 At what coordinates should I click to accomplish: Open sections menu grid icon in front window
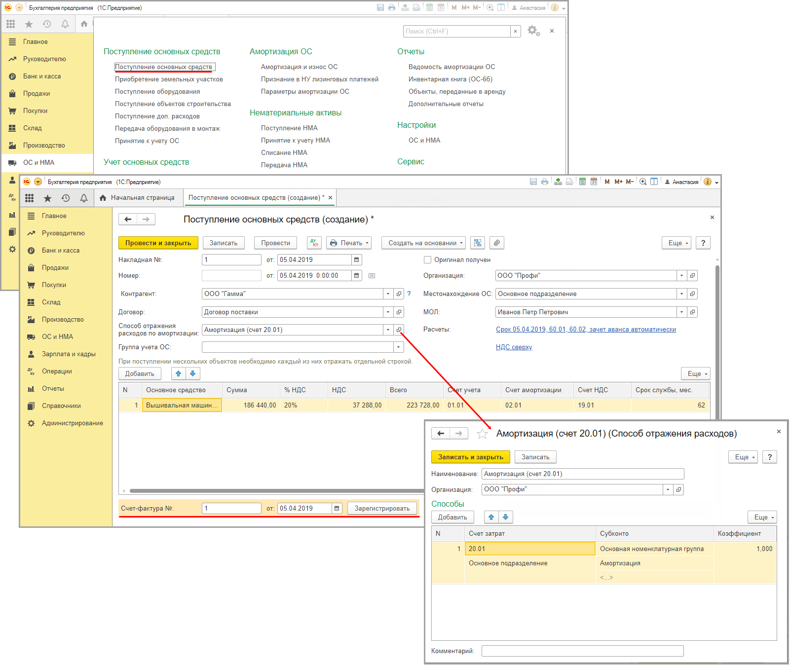[x=30, y=198]
